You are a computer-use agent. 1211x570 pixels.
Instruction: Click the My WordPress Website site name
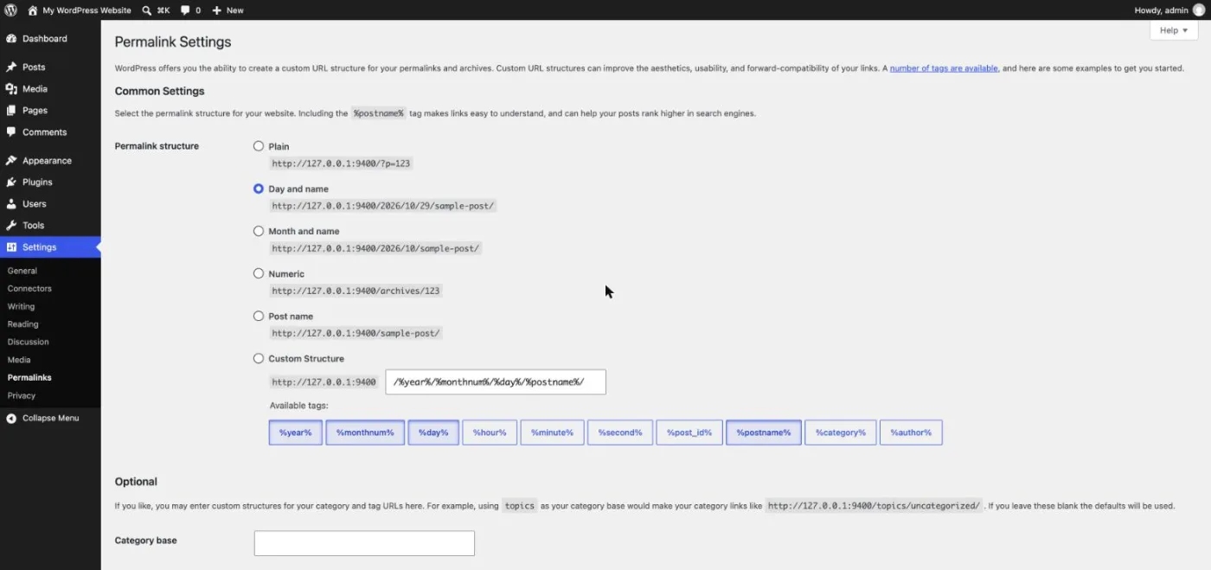click(x=87, y=10)
